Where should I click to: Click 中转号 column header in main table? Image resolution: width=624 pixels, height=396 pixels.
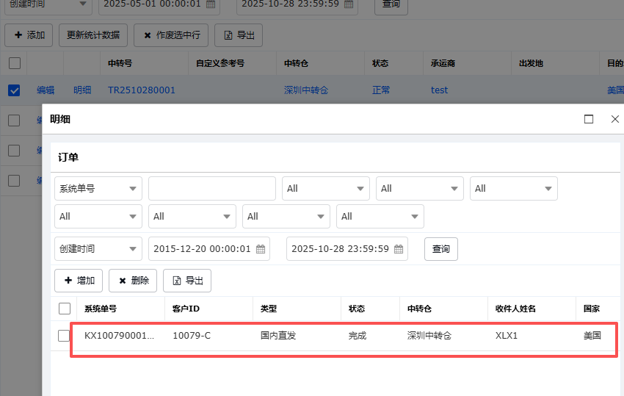point(120,63)
